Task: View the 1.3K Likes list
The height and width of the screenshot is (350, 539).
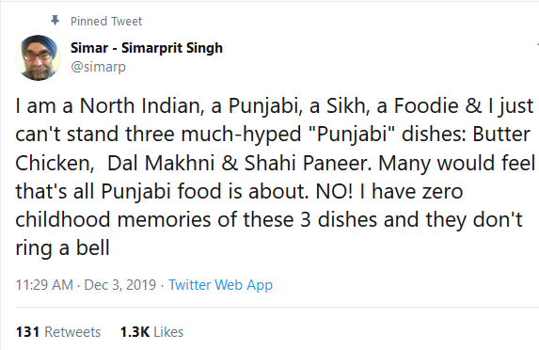Action: [151, 332]
